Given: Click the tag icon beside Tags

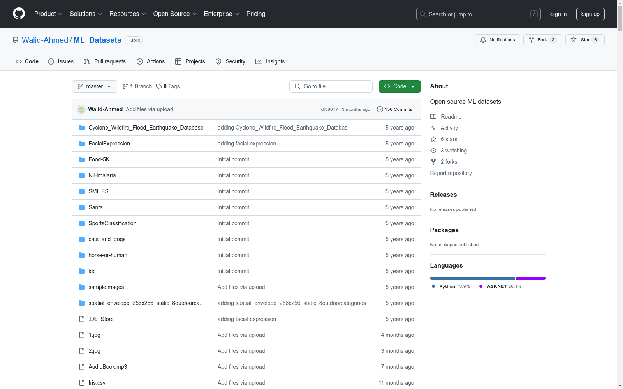Looking at the screenshot, I should coord(159,86).
